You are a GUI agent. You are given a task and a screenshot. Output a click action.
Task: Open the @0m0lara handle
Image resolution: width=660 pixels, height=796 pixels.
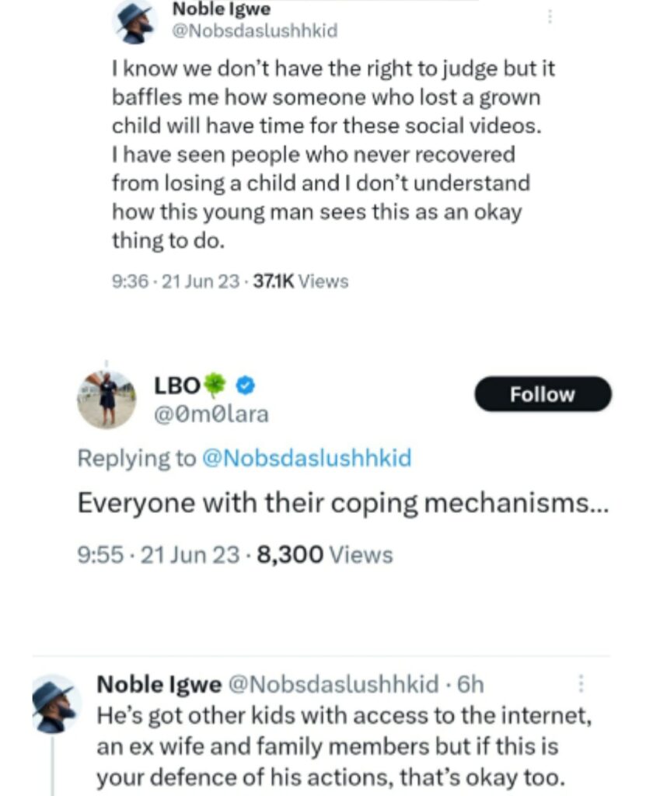212,414
